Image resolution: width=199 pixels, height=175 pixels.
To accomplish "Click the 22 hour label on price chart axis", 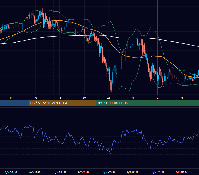I will tap(109, 98).
